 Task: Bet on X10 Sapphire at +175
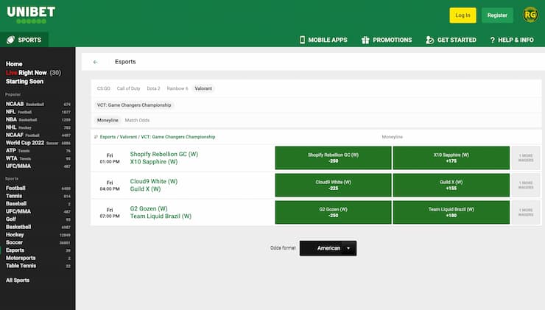[x=451, y=158]
